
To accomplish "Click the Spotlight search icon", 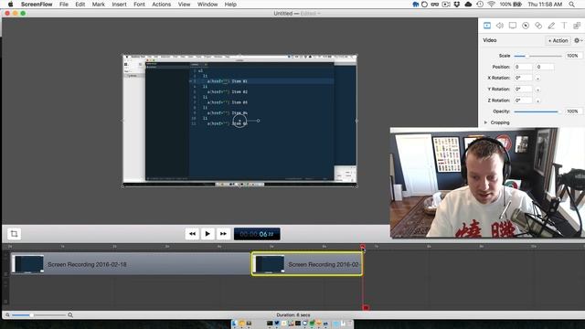I will point(571,5).
